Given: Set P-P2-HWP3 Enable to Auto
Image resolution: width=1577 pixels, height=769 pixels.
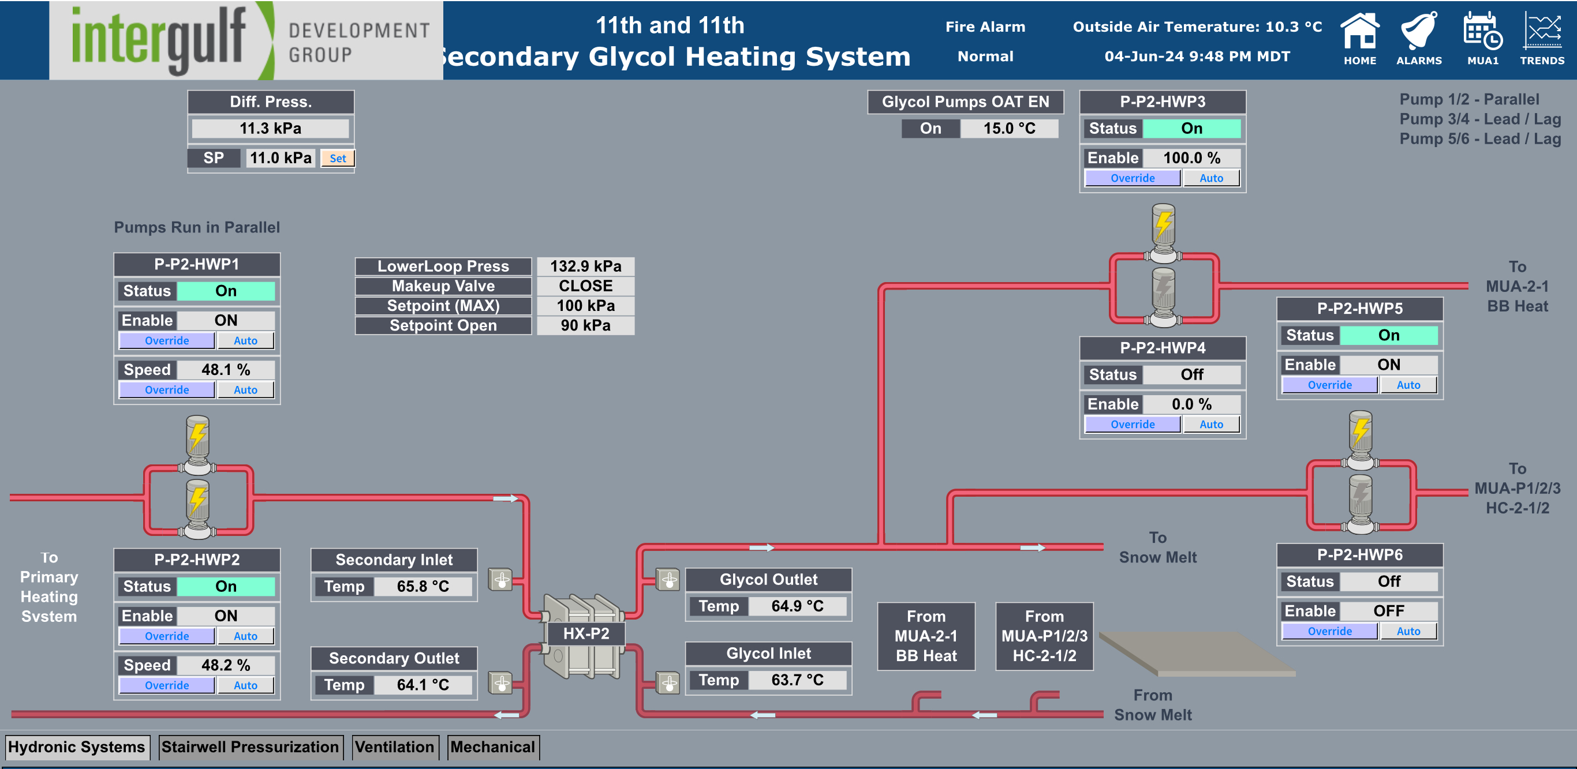Looking at the screenshot, I should pyautogui.click(x=1212, y=178).
